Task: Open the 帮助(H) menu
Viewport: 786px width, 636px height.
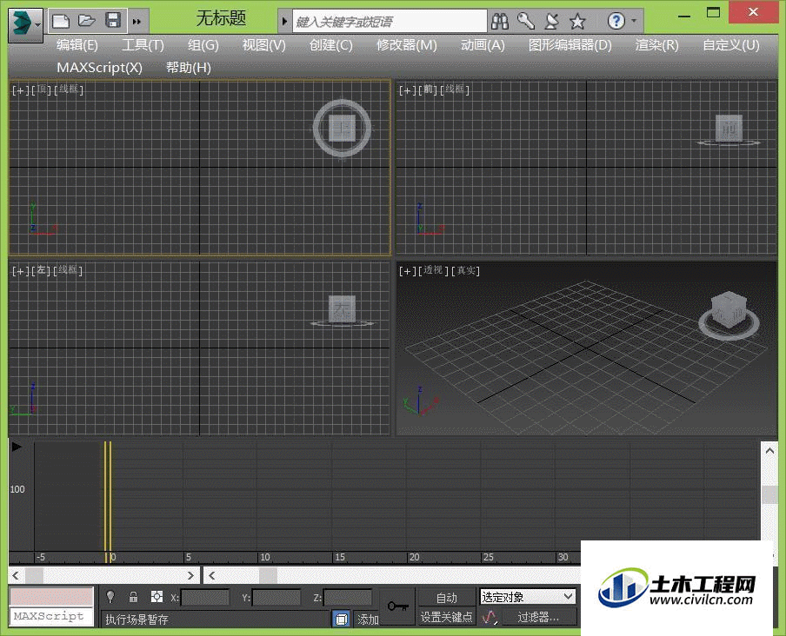Action: coord(189,67)
